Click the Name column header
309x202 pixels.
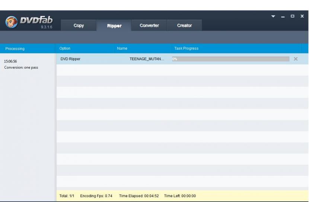click(x=122, y=48)
